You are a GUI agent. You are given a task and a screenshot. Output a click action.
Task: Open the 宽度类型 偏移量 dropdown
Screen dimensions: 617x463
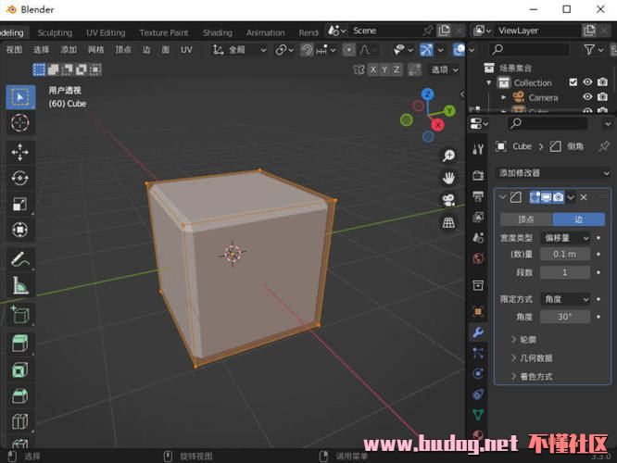565,238
